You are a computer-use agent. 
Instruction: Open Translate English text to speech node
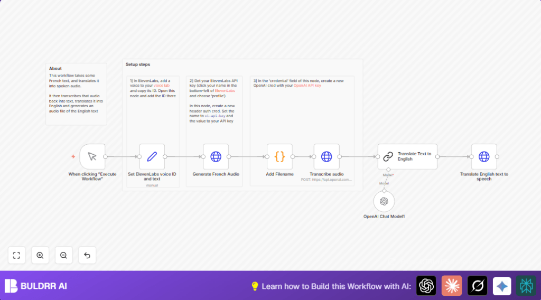tap(484, 156)
